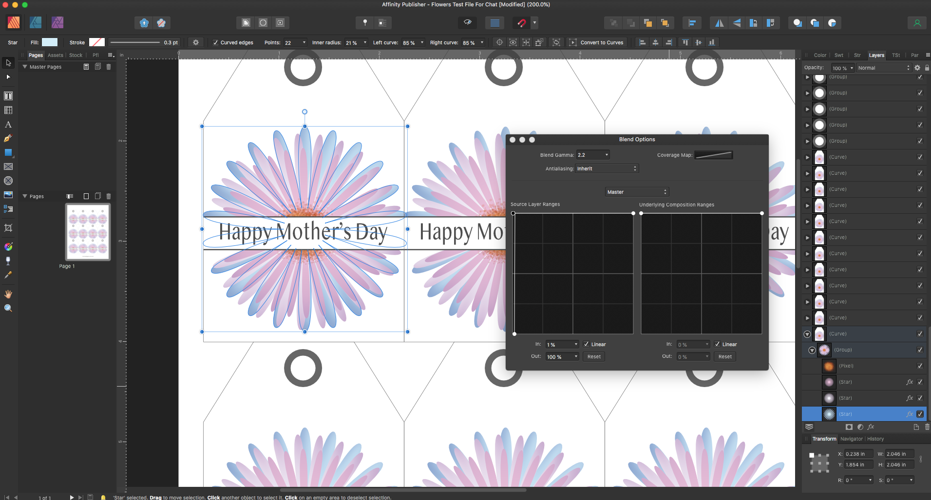Switch to the Assets tab

coord(56,55)
